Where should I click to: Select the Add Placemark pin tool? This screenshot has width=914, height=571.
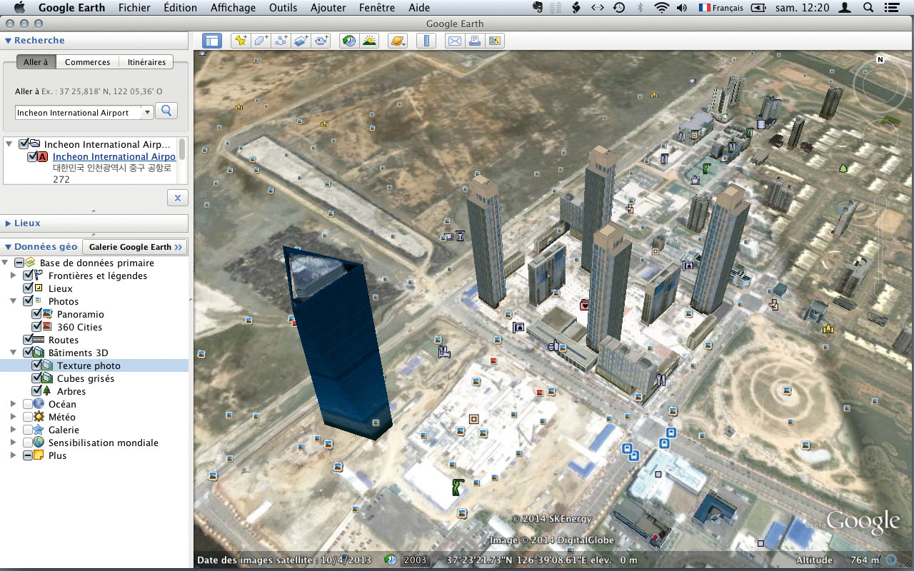(241, 41)
